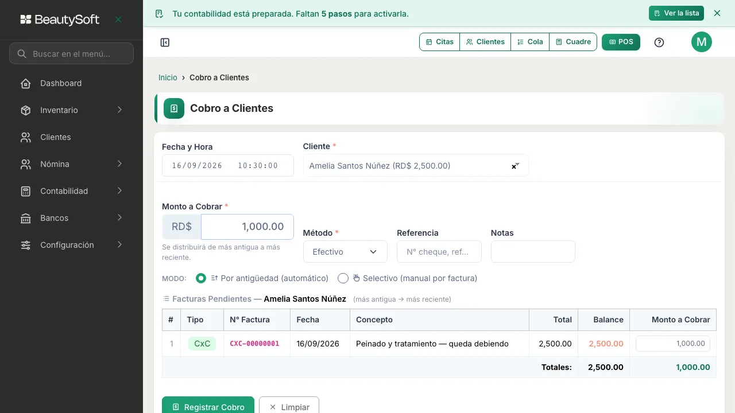Click the Configuración sliders icon
735x413 pixels.
coord(26,245)
